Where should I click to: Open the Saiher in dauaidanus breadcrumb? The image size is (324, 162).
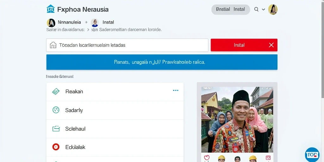65,29
